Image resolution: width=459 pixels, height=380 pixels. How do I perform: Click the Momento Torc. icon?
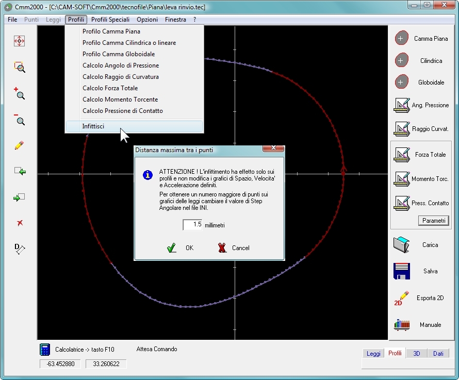402,179
